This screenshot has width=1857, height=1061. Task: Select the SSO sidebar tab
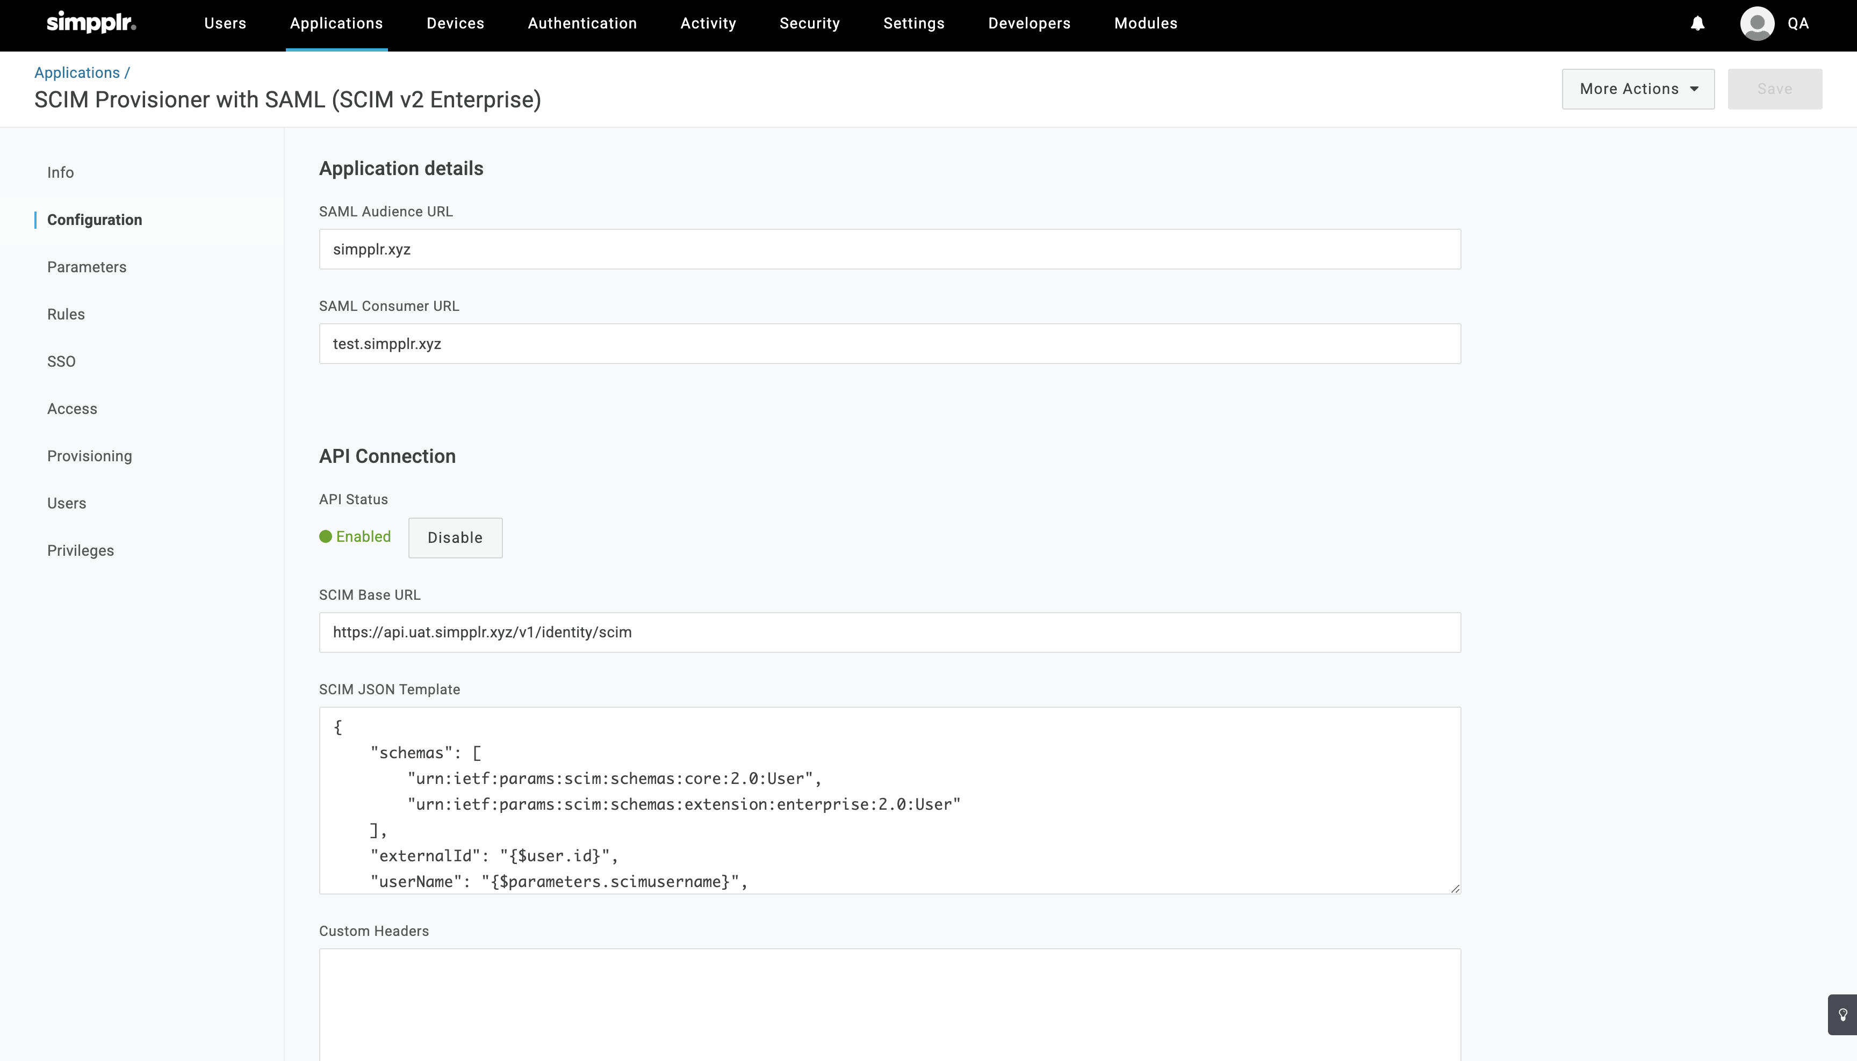[x=61, y=361]
